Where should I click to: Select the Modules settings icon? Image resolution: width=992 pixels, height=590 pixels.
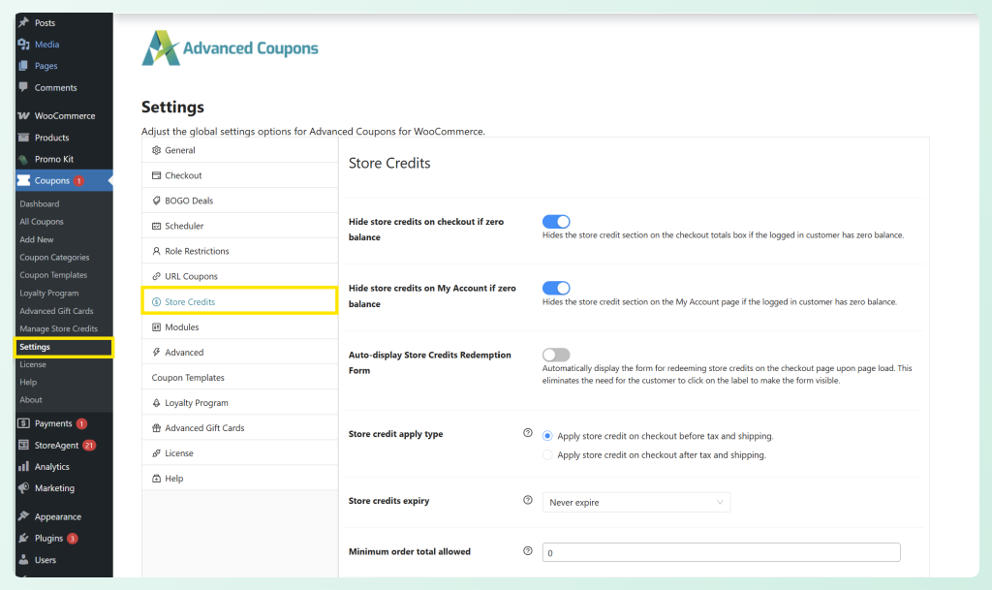pyautogui.click(x=155, y=326)
